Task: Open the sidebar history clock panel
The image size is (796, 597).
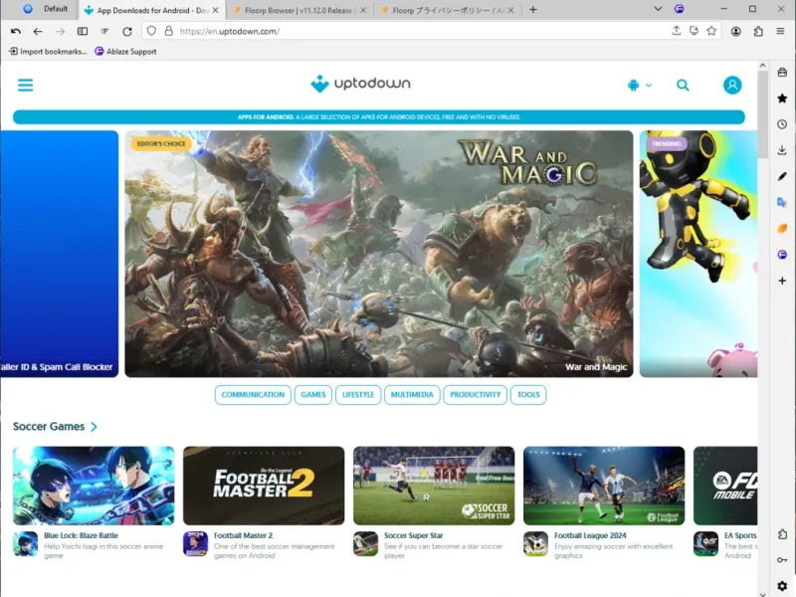Action: [x=782, y=124]
